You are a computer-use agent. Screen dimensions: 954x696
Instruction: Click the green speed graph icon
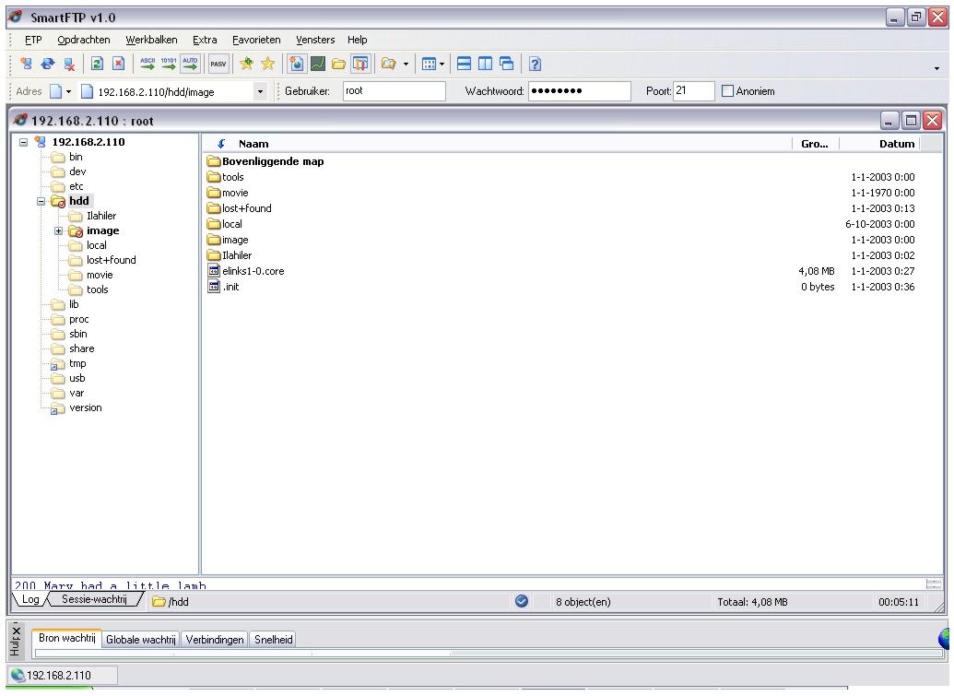click(318, 64)
